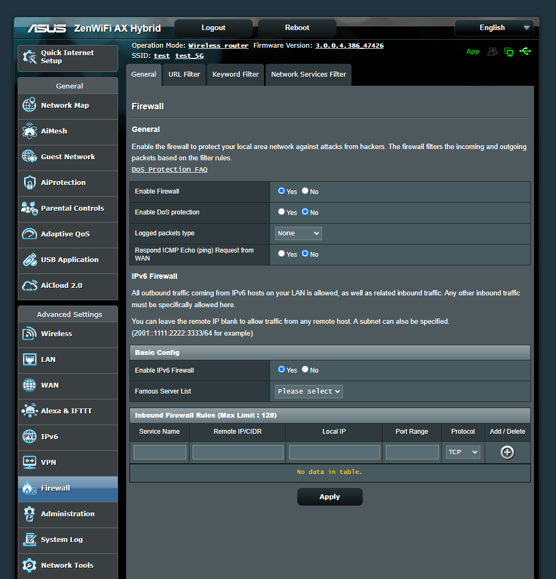The height and width of the screenshot is (579, 556).
Task: Click the USB status icon
Action: 525,51
